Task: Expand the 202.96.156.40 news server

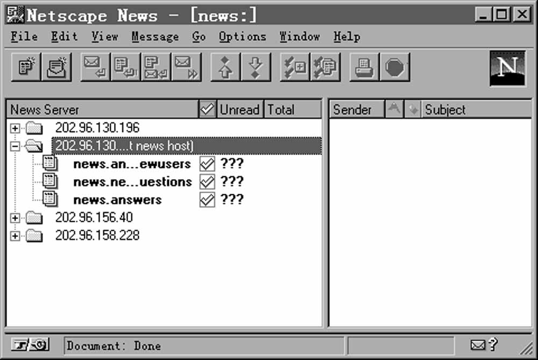Action: point(15,218)
